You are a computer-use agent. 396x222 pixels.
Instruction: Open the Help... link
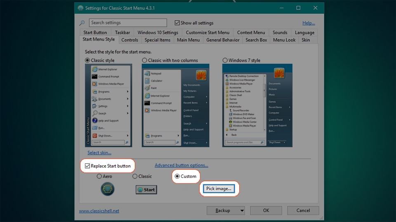[x=309, y=23]
